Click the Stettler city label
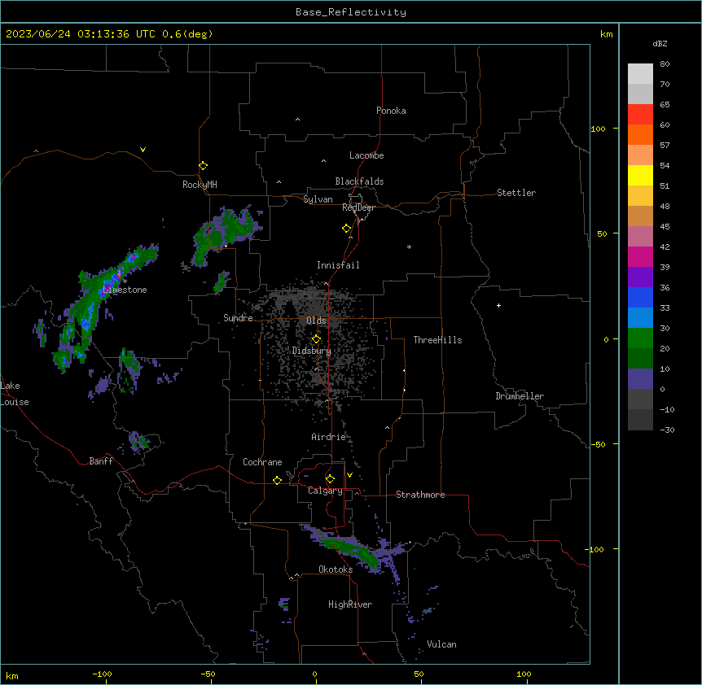 [516, 193]
